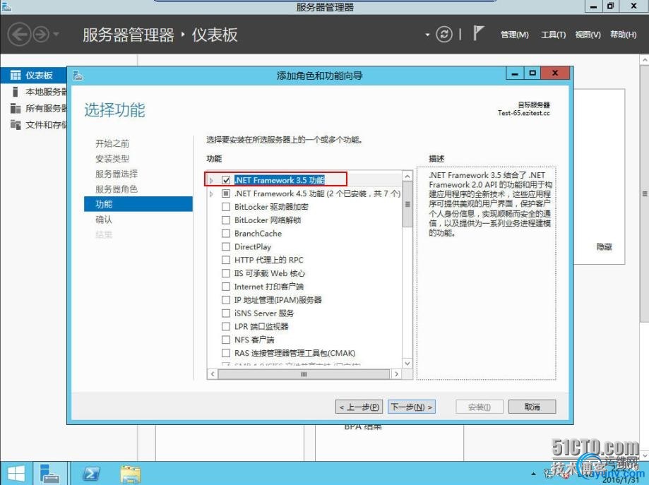Maximize the 添加角色和功能向导 window

pyautogui.click(x=532, y=73)
